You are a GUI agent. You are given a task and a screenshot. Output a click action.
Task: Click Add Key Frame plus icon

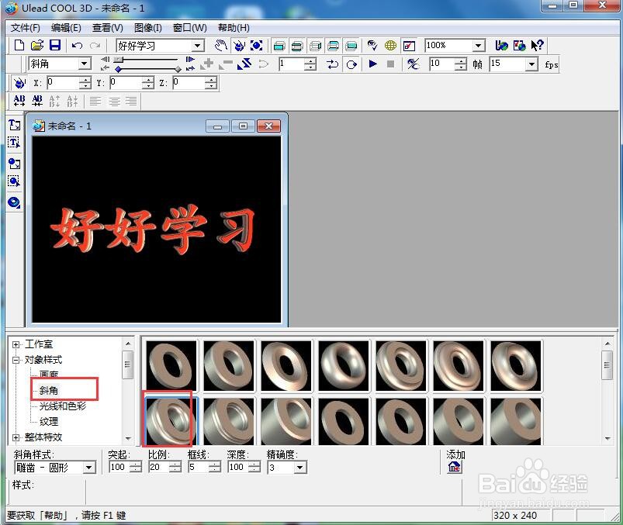pyautogui.click(x=207, y=64)
